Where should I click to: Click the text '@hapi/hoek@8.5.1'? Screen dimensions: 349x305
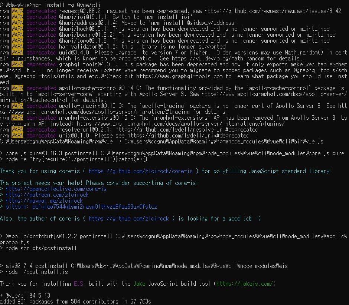click(84, 29)
